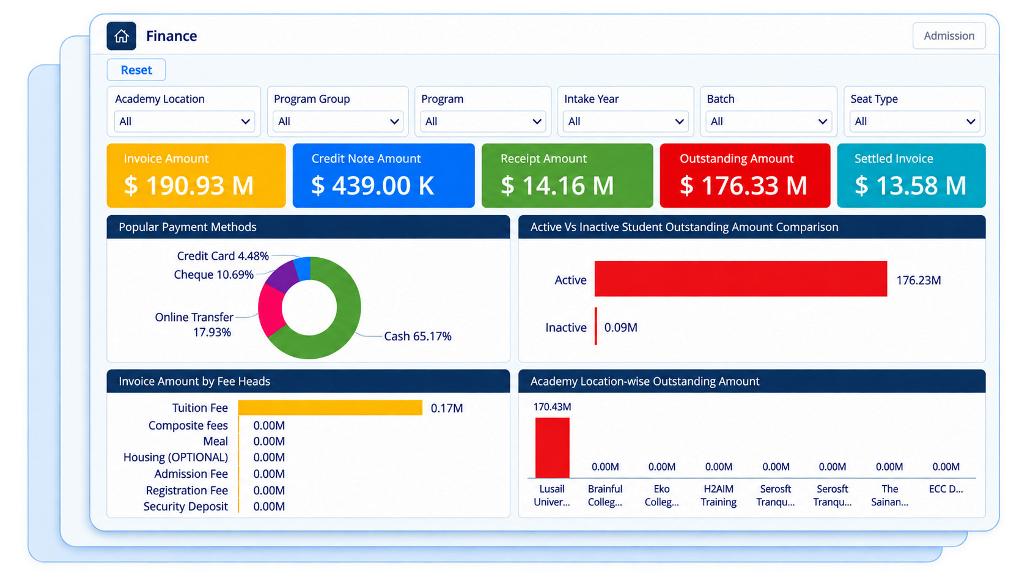The width and height of the screenshot is (1022, 575).
Task: Select the Tuition Fee yellow bar
Action: [x=330, y=408]
